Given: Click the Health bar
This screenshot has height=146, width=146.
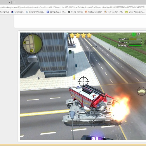Looking at the screenshot, I should point(135,39).
